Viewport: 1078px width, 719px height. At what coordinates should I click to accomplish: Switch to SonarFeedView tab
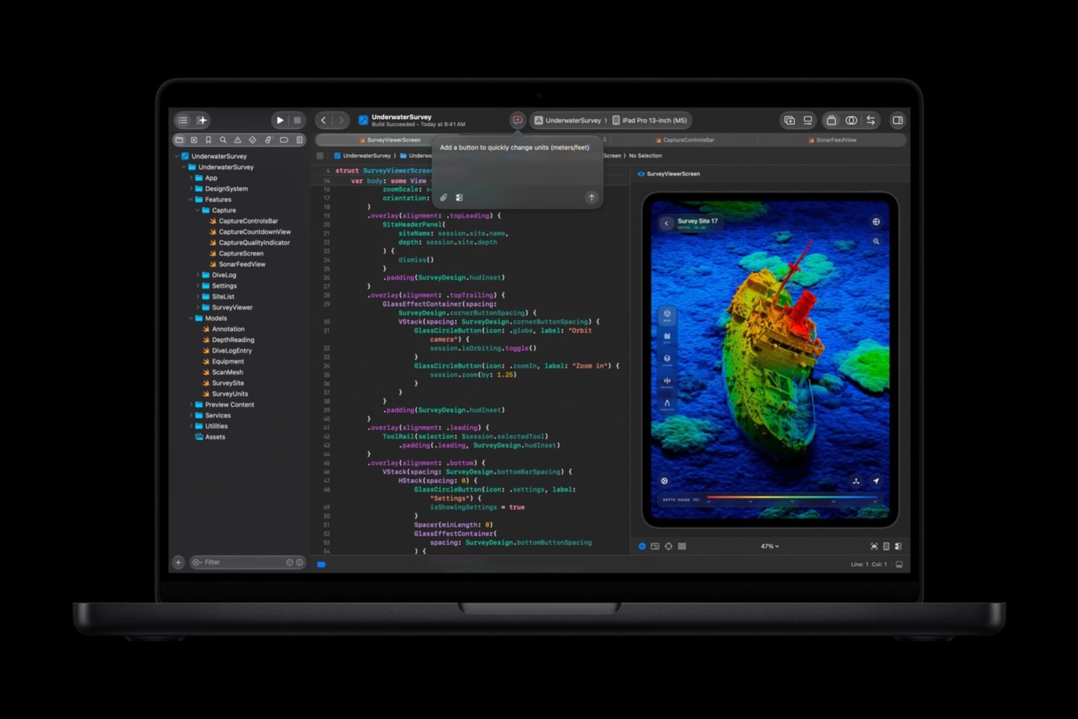pyautogui.click(x=832, y=140)
